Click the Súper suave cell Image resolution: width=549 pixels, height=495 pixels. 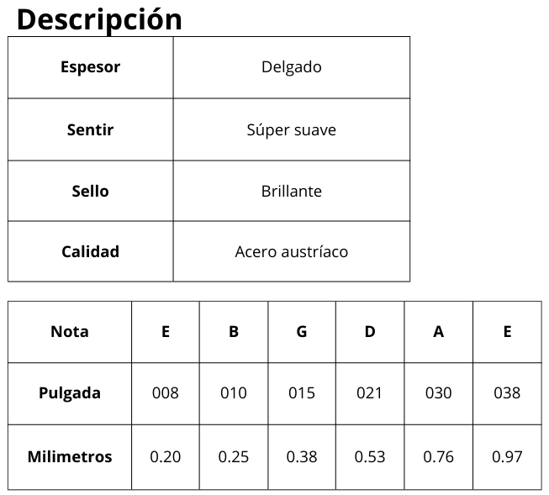(x=291, y=130)
